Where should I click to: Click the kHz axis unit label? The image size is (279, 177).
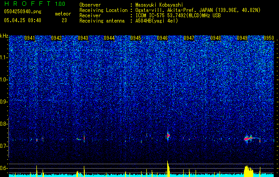pos(4,36)
